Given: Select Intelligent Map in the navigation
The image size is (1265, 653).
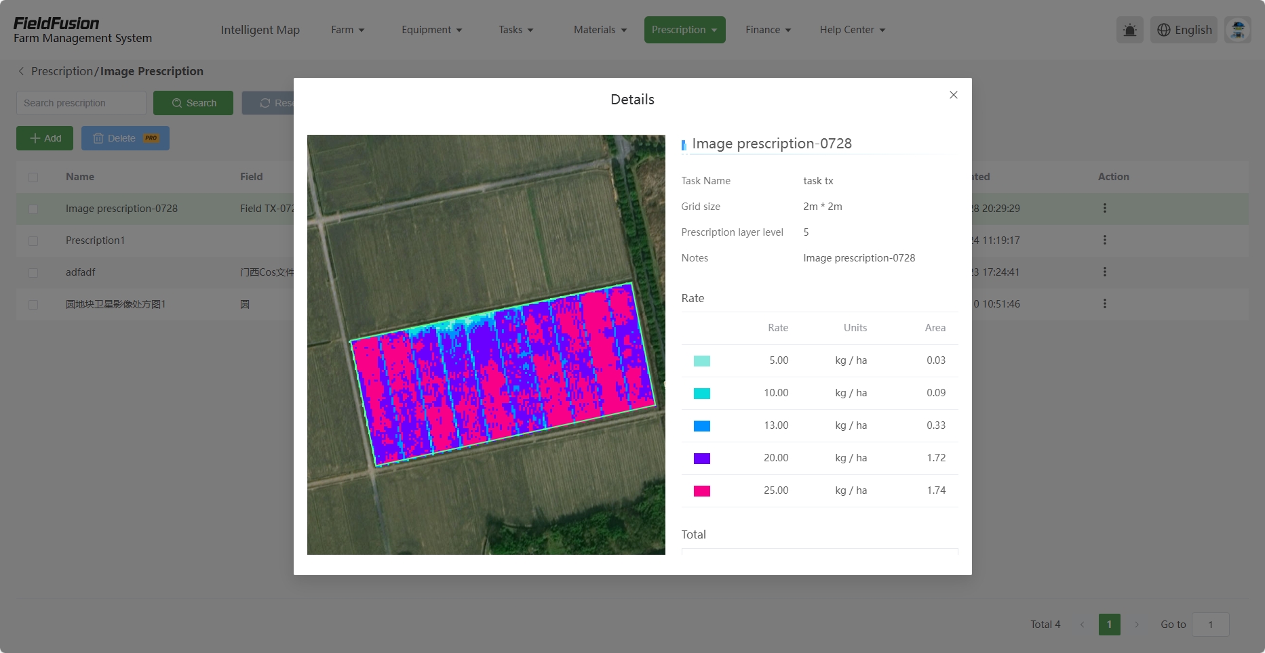Looking at the screenshot, I should 260,29.
